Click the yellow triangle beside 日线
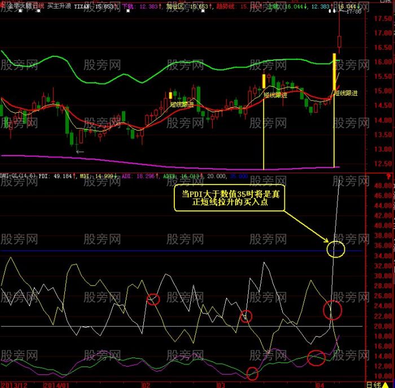Viewport: 395px width, 388px height. pyautogui.click(x=385, y=385)
